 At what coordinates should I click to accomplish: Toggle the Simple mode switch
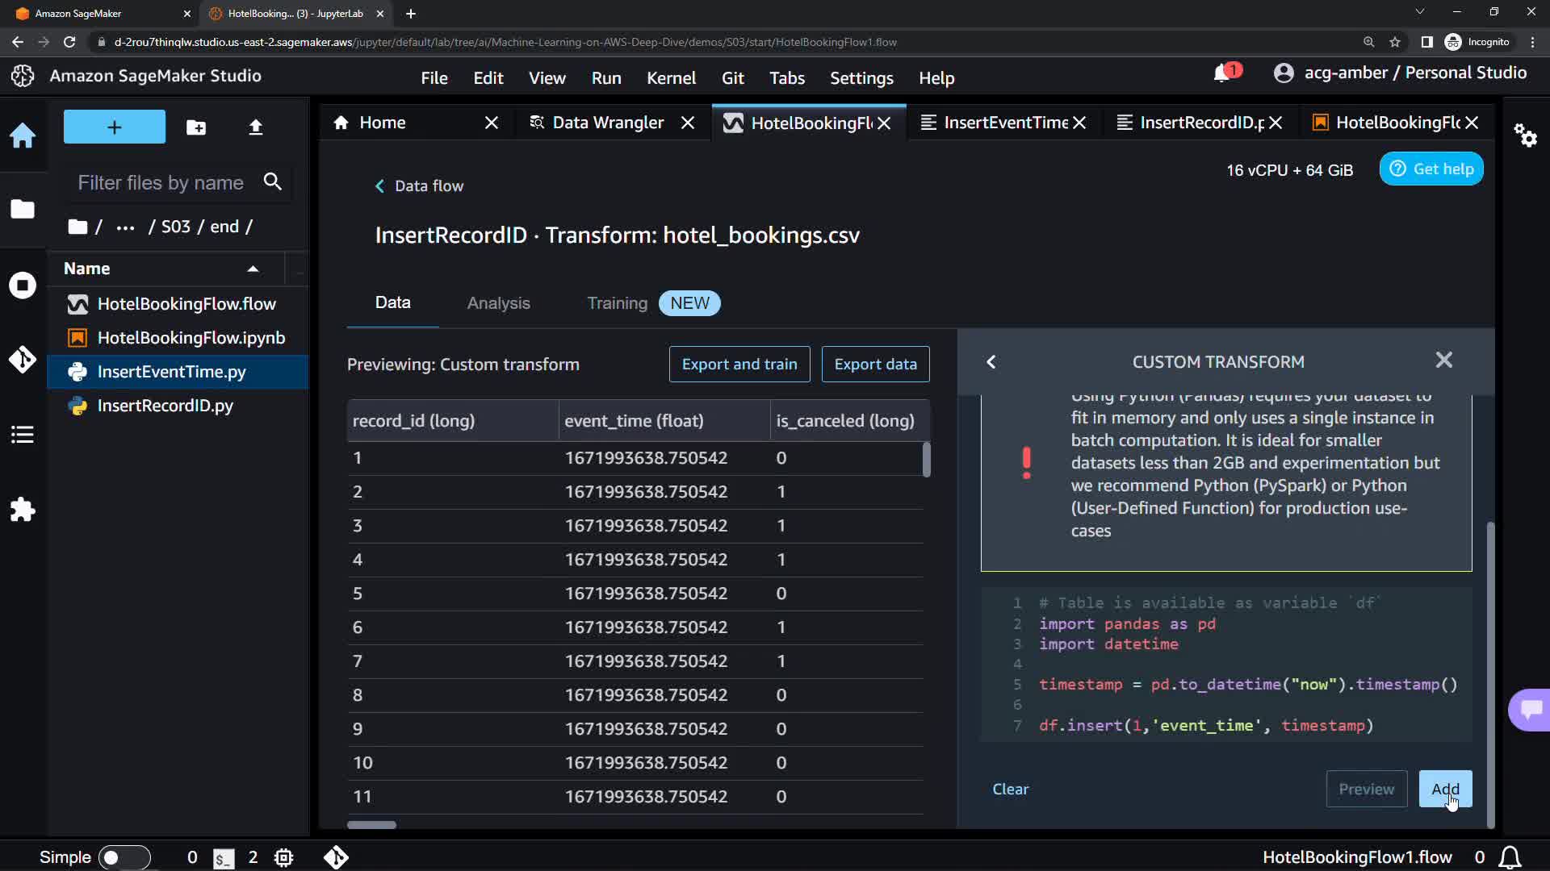(x=124, y=856)
